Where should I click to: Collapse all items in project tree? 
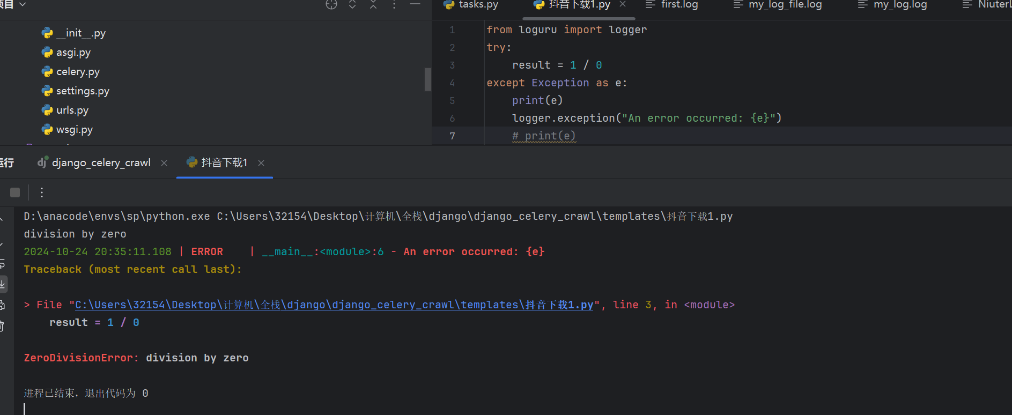pos(373,5)
